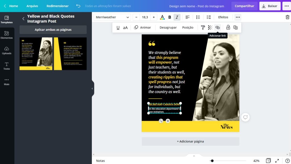
Task: Click the Adicionar link chain icon
Action: point(217,27)
